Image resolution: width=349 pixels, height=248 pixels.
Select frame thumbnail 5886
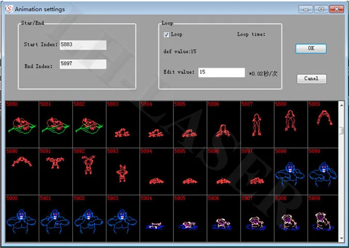coord(224,124)
